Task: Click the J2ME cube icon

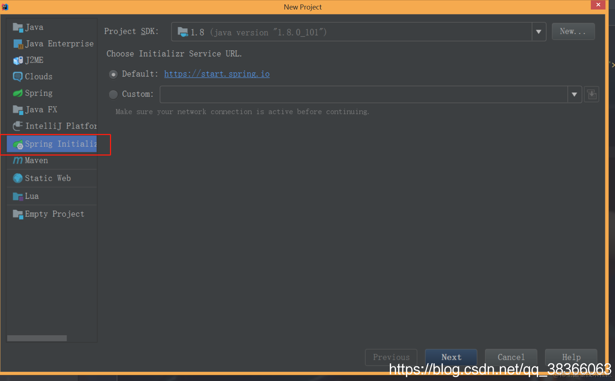Action: point(18,60)
